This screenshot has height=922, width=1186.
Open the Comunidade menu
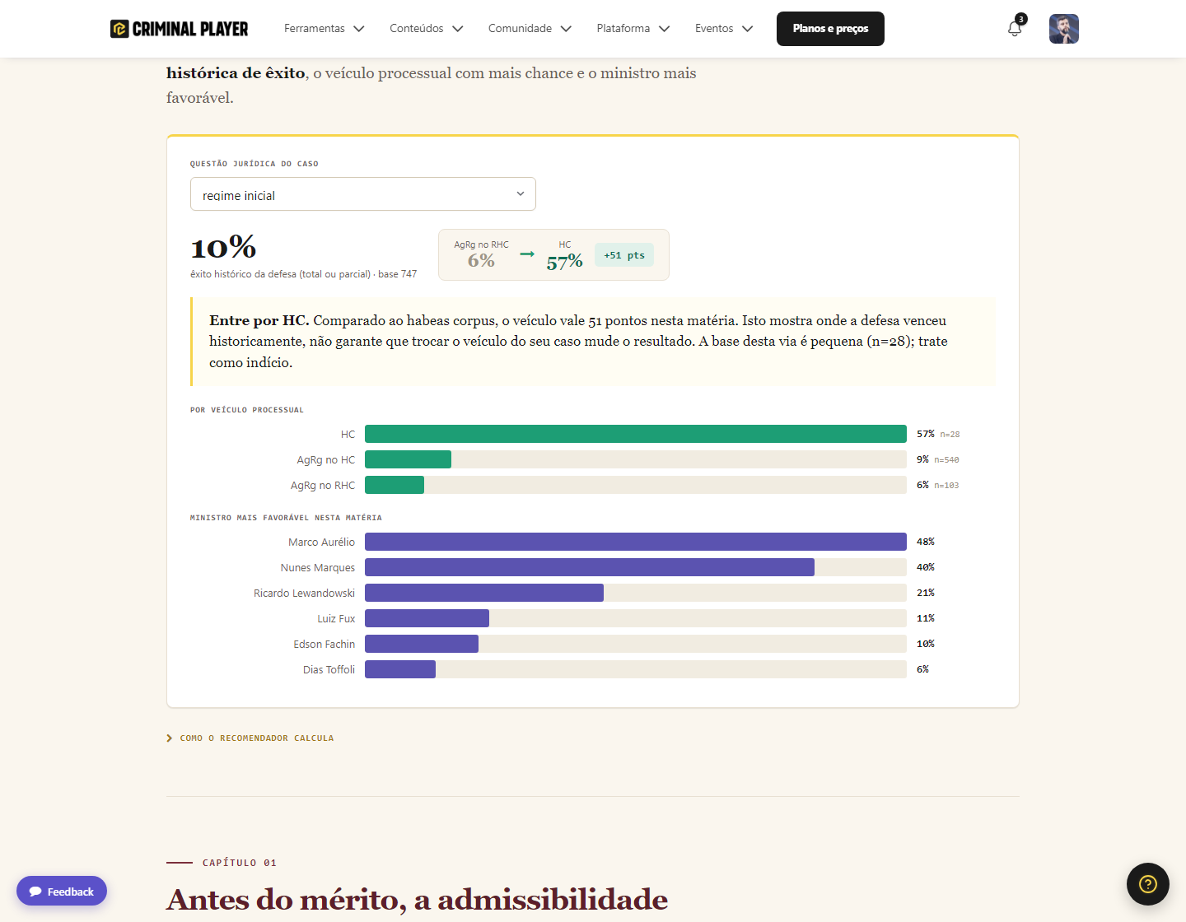[x=530, y=29]
